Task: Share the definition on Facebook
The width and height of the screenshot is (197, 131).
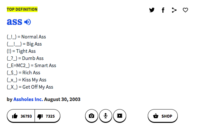Action: coord(163,10)
